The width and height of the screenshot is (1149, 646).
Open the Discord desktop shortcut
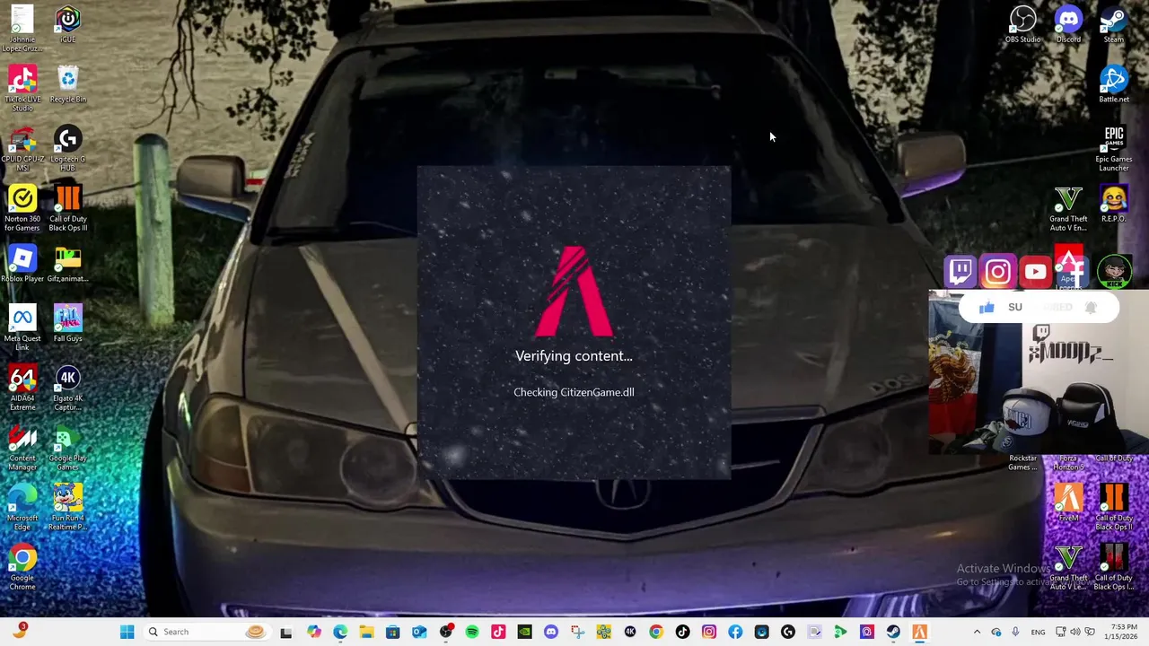point(1068,24)
